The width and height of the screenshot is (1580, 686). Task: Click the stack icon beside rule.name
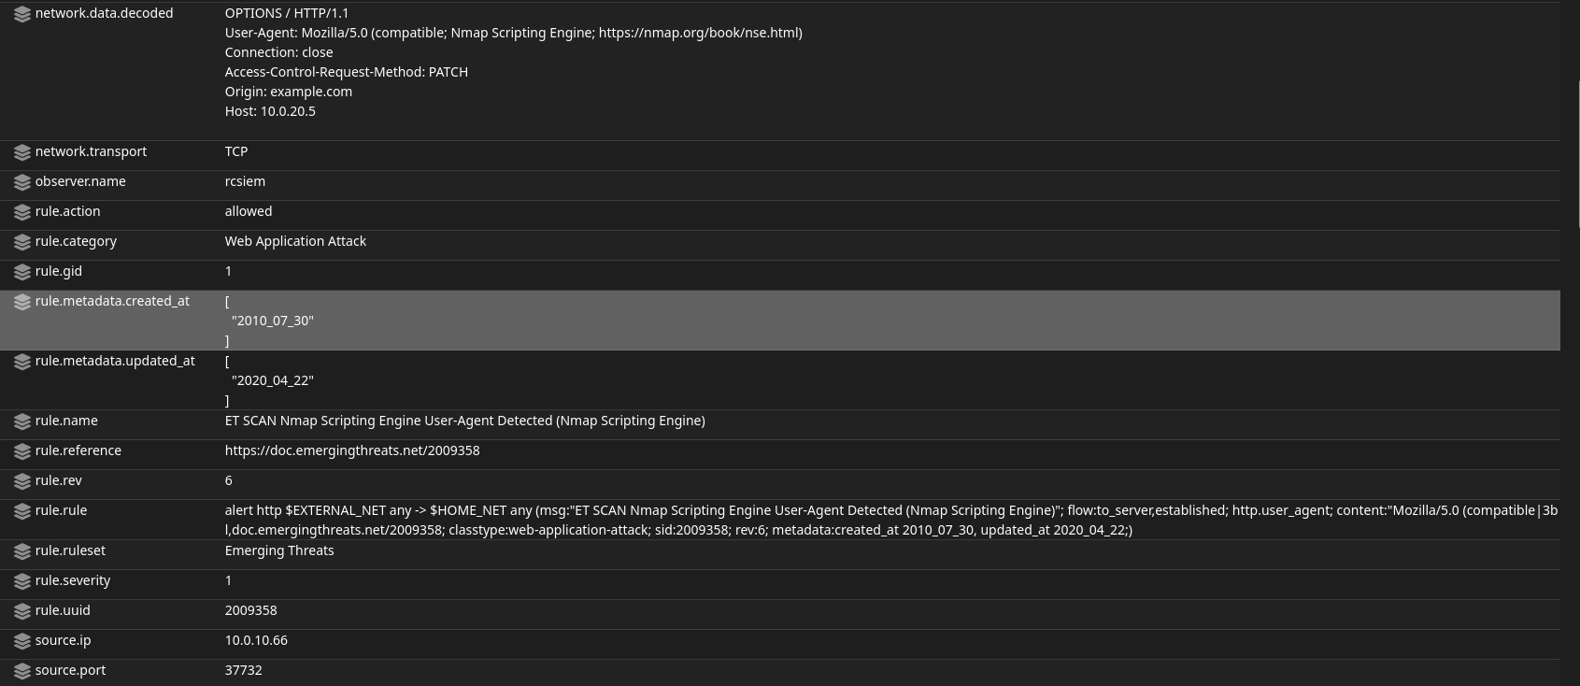[22, 422]
